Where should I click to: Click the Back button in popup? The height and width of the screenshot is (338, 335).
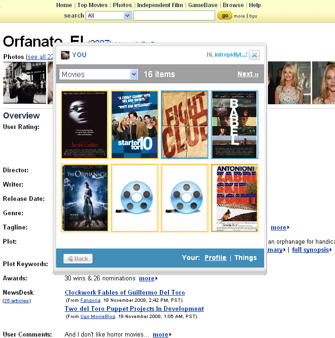coord(78,258)
